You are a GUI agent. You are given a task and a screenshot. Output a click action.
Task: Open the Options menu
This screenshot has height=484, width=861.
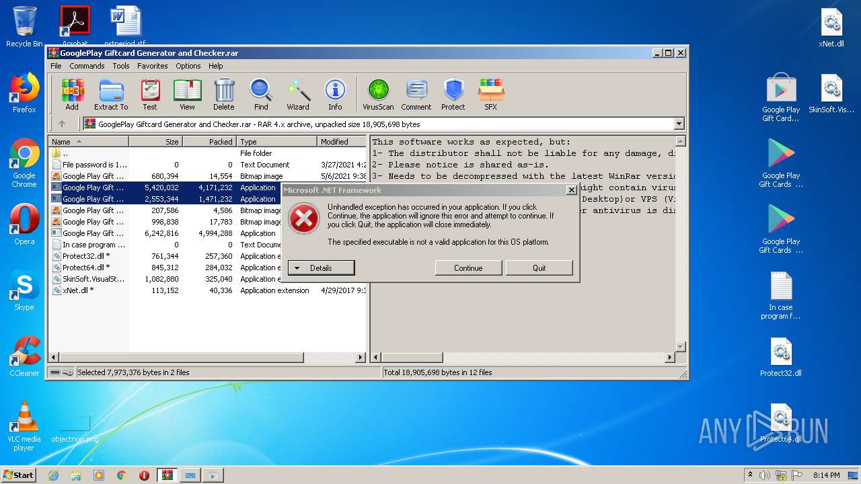coord(188,66)
